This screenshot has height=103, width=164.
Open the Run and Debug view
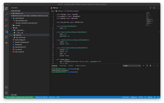pyautogui.click(x=6, y=25)
